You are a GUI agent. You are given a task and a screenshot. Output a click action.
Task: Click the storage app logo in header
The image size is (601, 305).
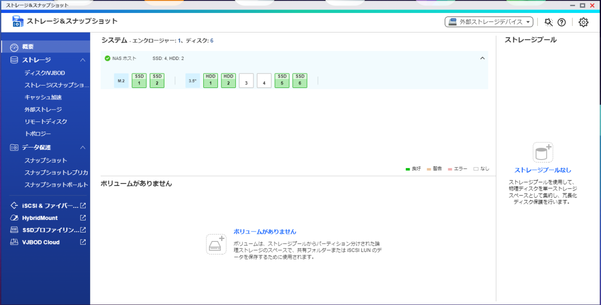pyautogui.click(x=18, y=21)
